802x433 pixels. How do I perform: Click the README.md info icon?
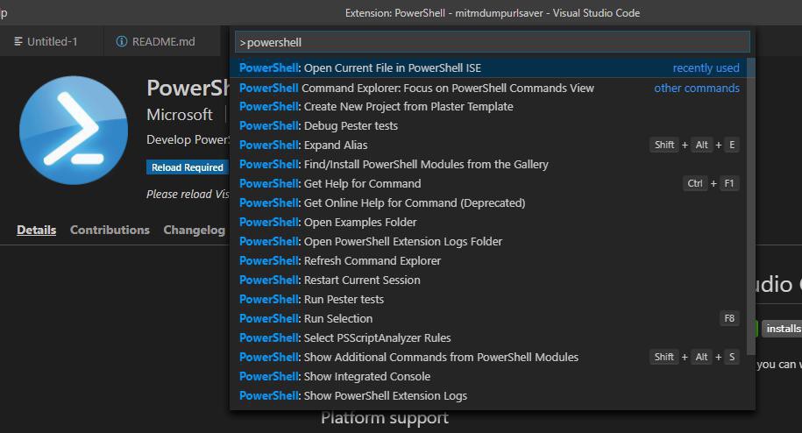tap(122, 41)
